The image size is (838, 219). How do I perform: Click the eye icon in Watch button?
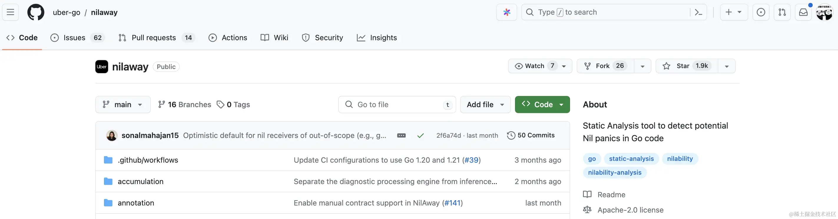519,66
